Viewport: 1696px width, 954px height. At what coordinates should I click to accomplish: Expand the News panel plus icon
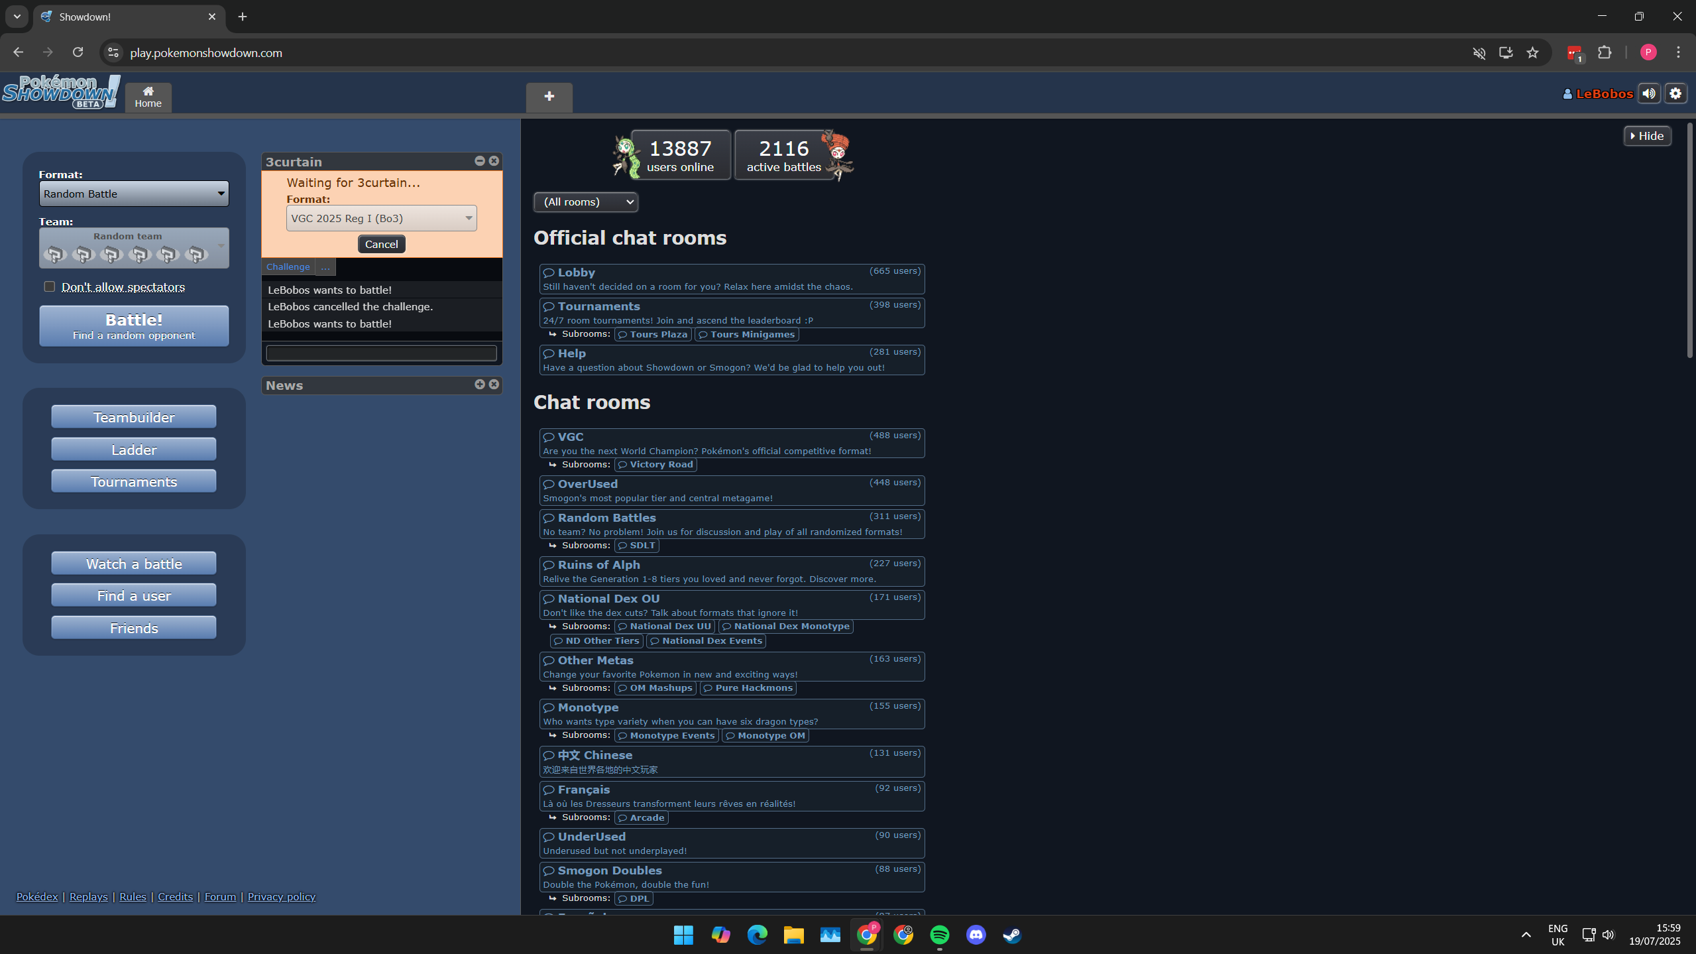click(x=480, y=385)
